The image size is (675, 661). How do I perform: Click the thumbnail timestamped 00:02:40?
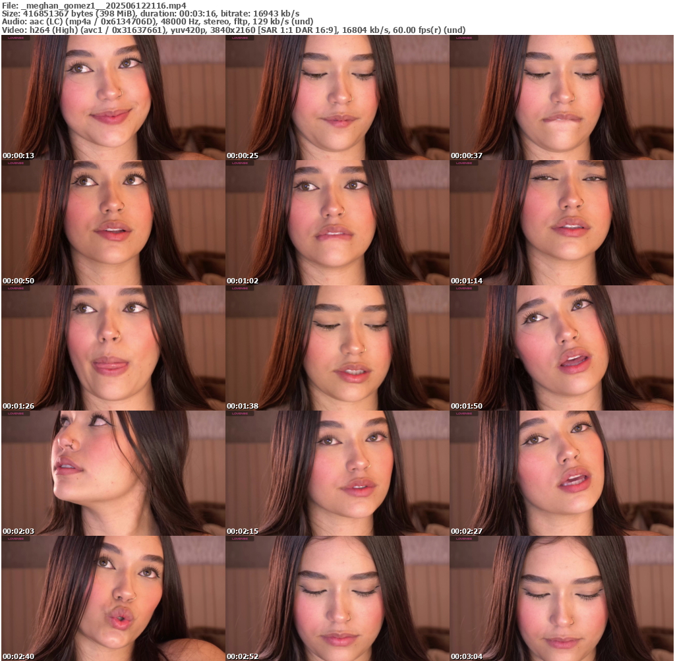pyautogui.click(x=113, y=598)
